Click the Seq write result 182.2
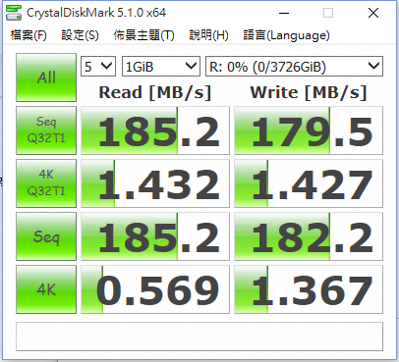Image resolution: width=399 pixels, height=362 pixels. click(x=309, y=236)
